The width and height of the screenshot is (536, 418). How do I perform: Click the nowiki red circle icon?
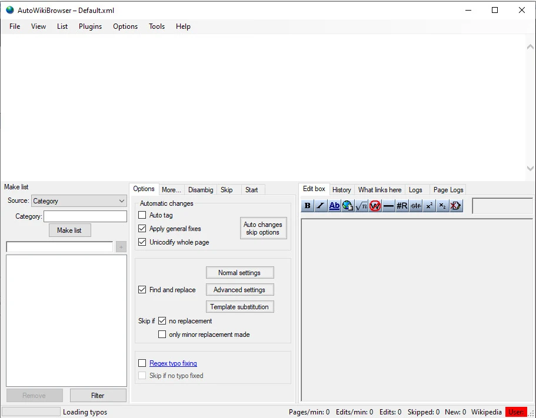[375, 206]
